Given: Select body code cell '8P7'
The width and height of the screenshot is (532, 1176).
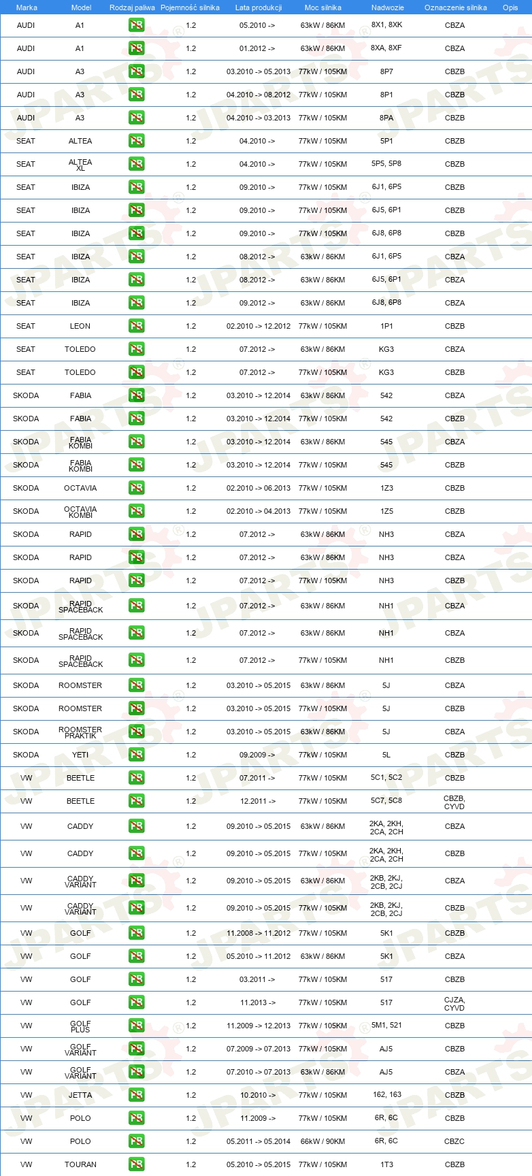Looking at the screenshot, I should (386, 71).
